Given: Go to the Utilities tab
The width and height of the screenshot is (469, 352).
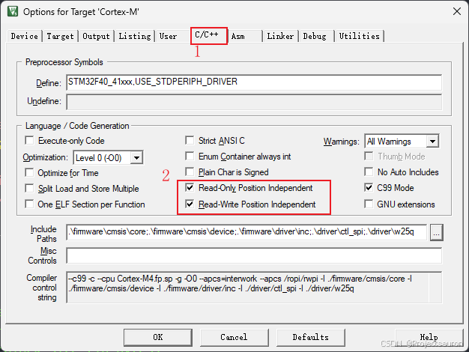Looking at the screenshot, I should pyautogui.click(x=358, y=36).
